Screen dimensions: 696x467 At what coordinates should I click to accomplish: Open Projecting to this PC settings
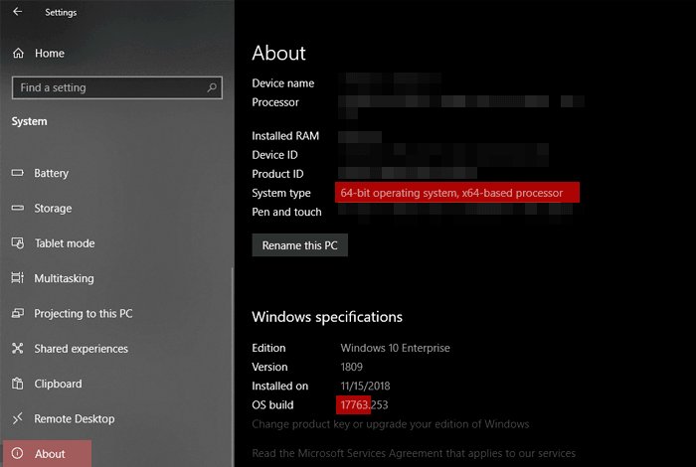84,313
